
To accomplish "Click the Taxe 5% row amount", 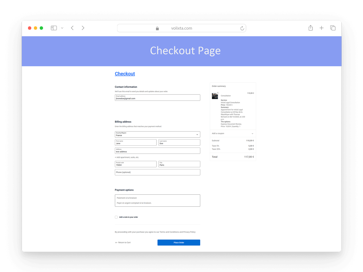I will click(251, 146).
